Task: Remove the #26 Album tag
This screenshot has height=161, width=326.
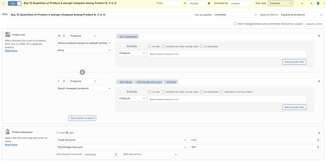Action: tap(118, 82)
